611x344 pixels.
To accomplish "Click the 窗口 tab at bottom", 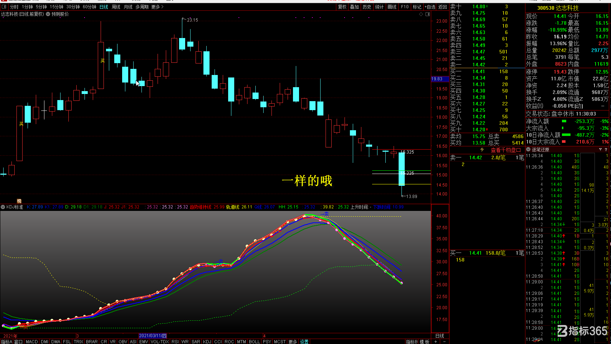I will coord(18,341).
